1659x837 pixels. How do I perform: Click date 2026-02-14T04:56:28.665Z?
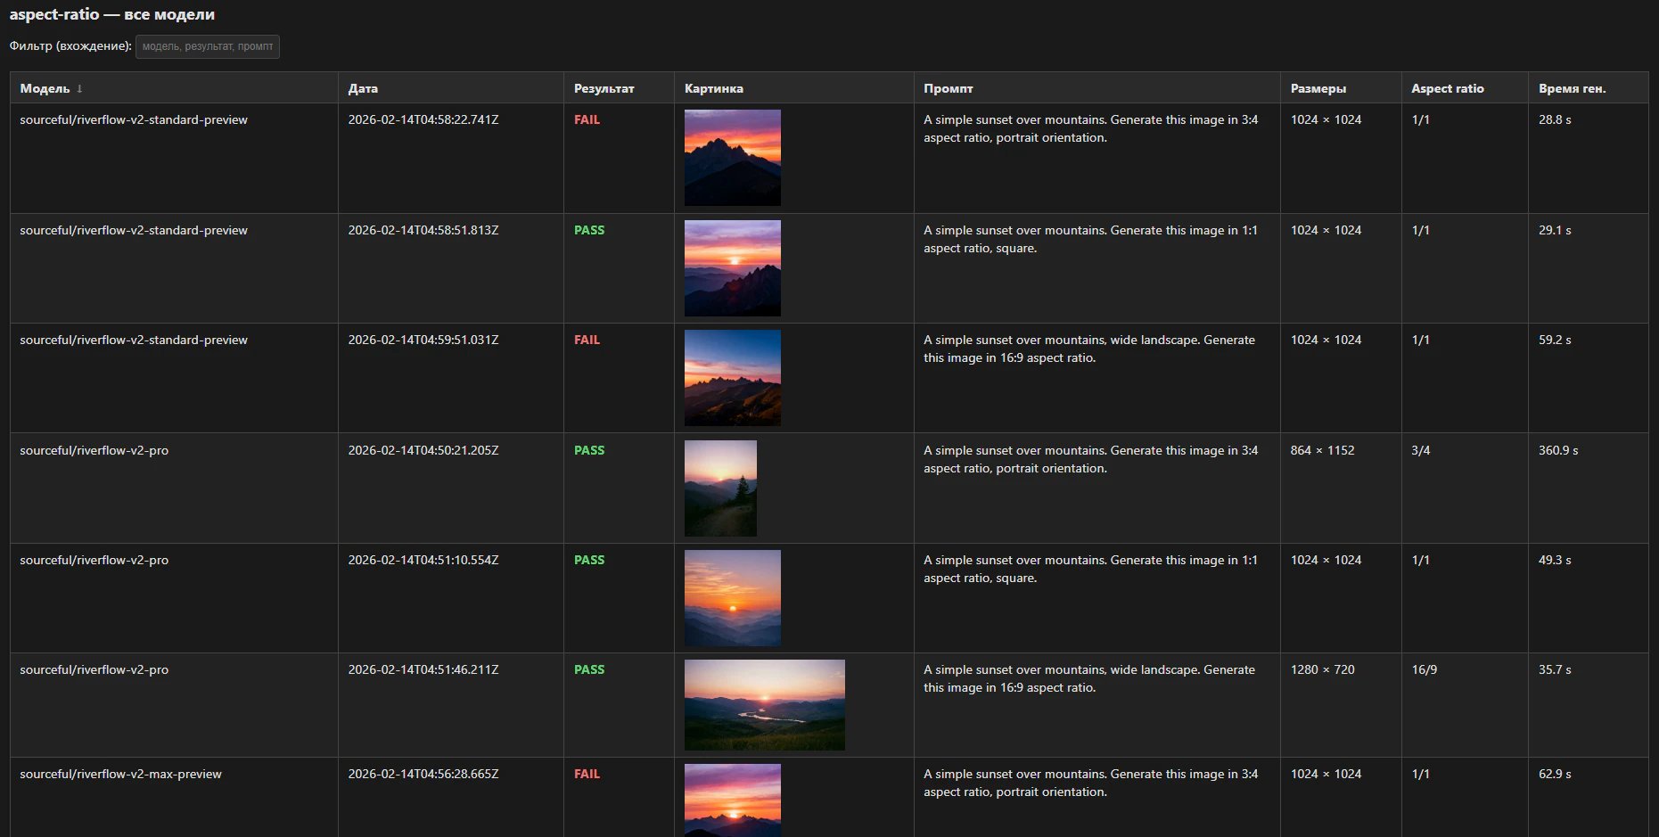(x=423, y=774)
